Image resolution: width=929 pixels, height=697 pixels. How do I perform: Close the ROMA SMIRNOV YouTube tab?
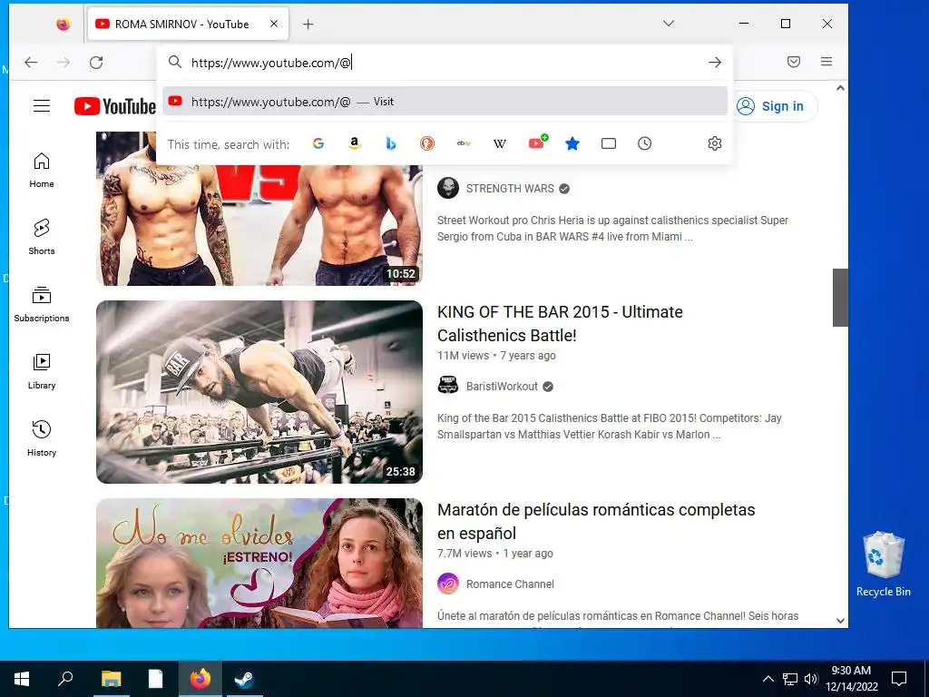pos(274,24)
